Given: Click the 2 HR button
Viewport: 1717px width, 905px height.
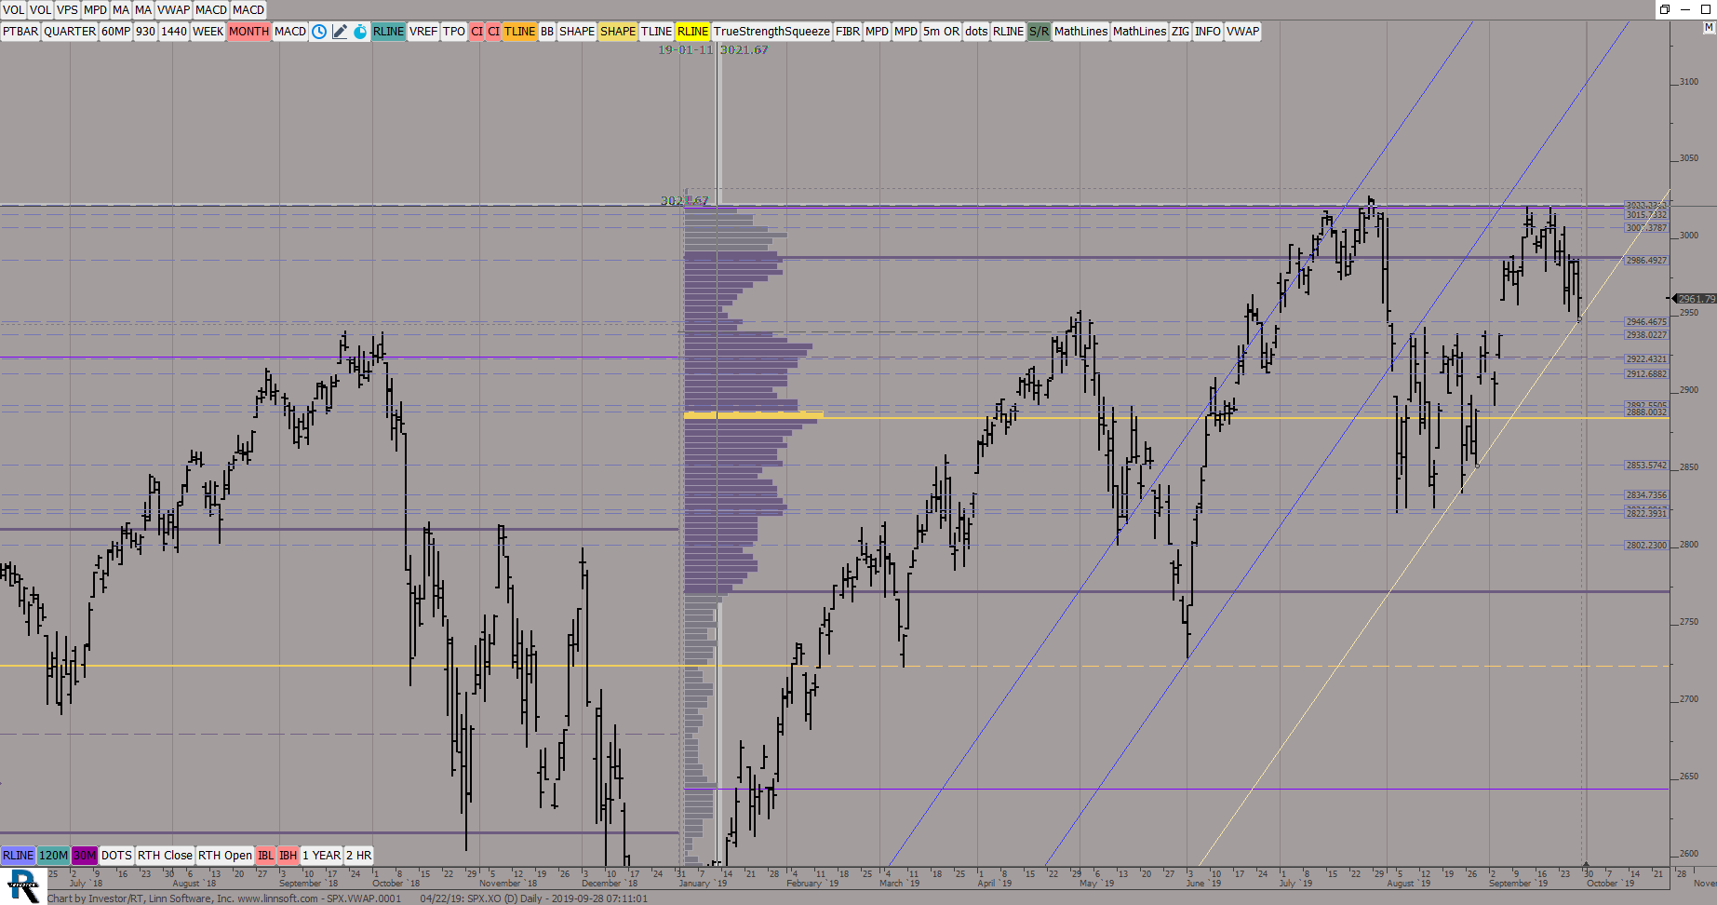Looking at the screenshot, I should (x=358, y=856).
